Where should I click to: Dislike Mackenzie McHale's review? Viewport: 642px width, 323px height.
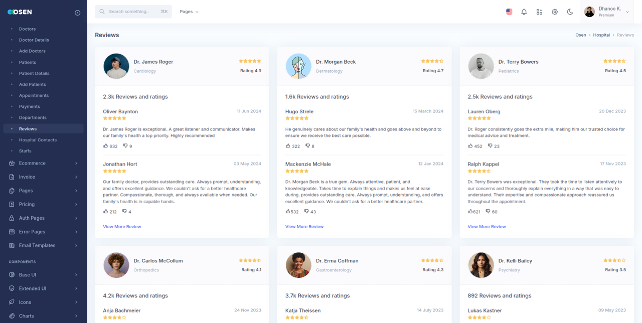(307, 212)
